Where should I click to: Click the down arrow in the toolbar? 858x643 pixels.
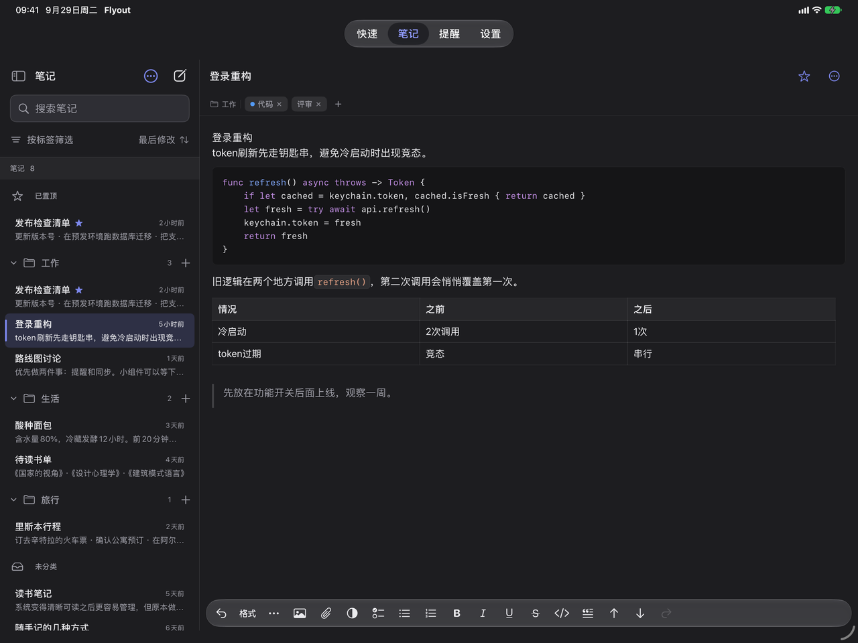click(640, 614)
